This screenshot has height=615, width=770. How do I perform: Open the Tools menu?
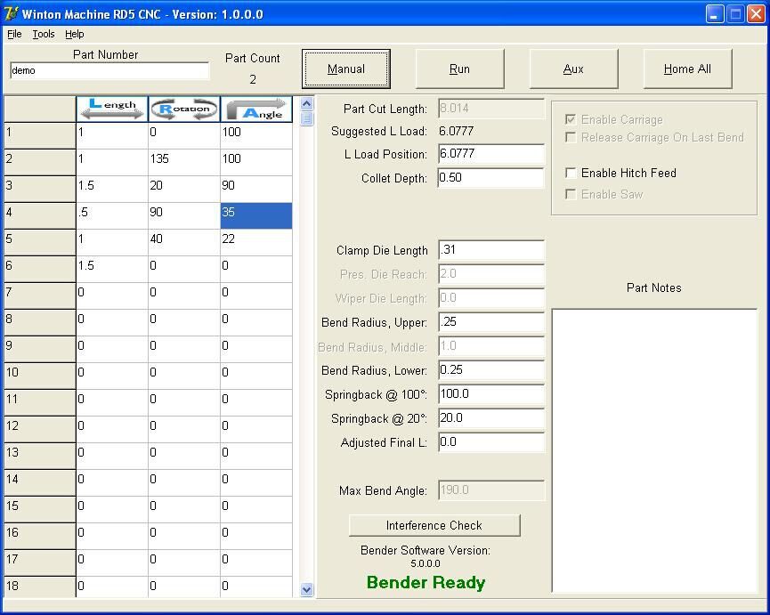click(44, 34)
